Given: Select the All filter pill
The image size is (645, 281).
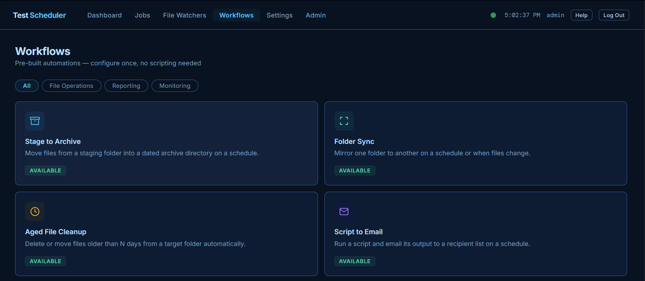Looking at the screenshot, I should [x=27, y=86].
